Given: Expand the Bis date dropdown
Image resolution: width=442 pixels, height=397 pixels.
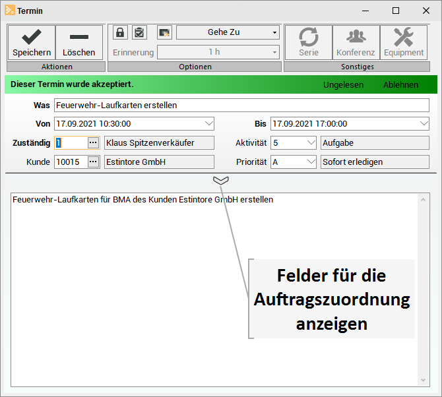Looking at the screenshot, I should [424, 123].
